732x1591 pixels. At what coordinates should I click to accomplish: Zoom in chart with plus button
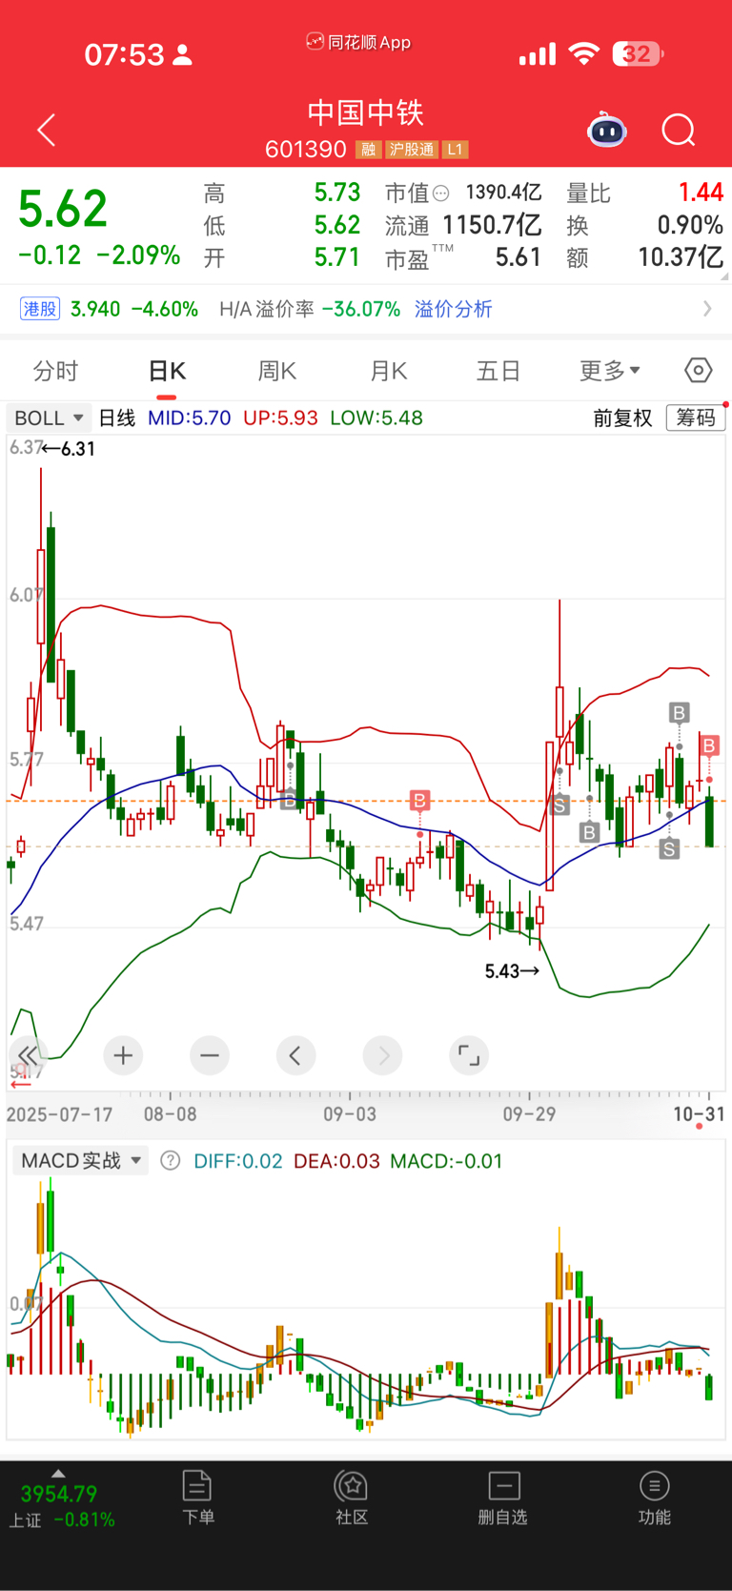(123, 1055)
